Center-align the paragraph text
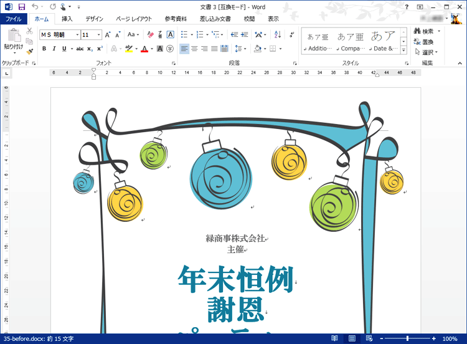 [194, 49]
